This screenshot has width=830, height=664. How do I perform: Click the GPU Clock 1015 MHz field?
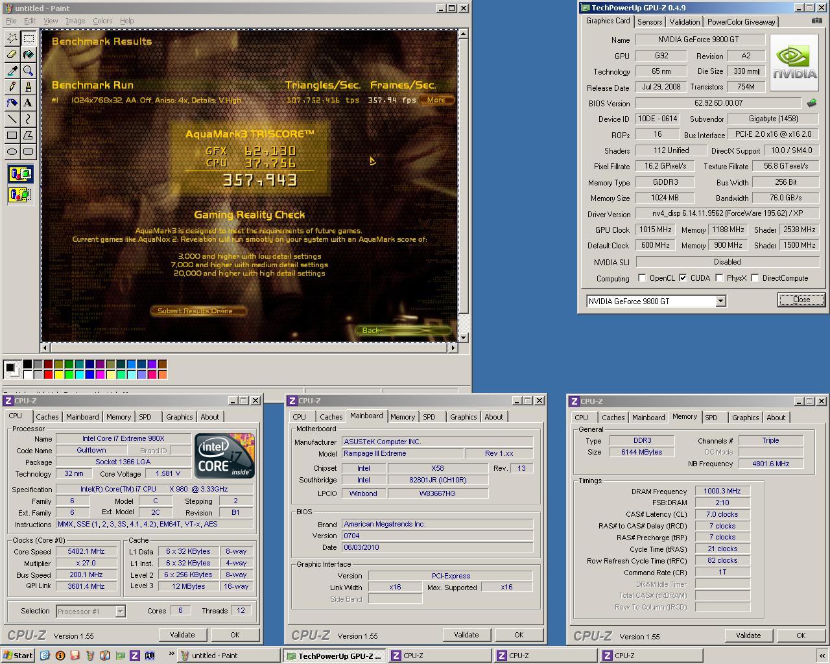(656, 230)
